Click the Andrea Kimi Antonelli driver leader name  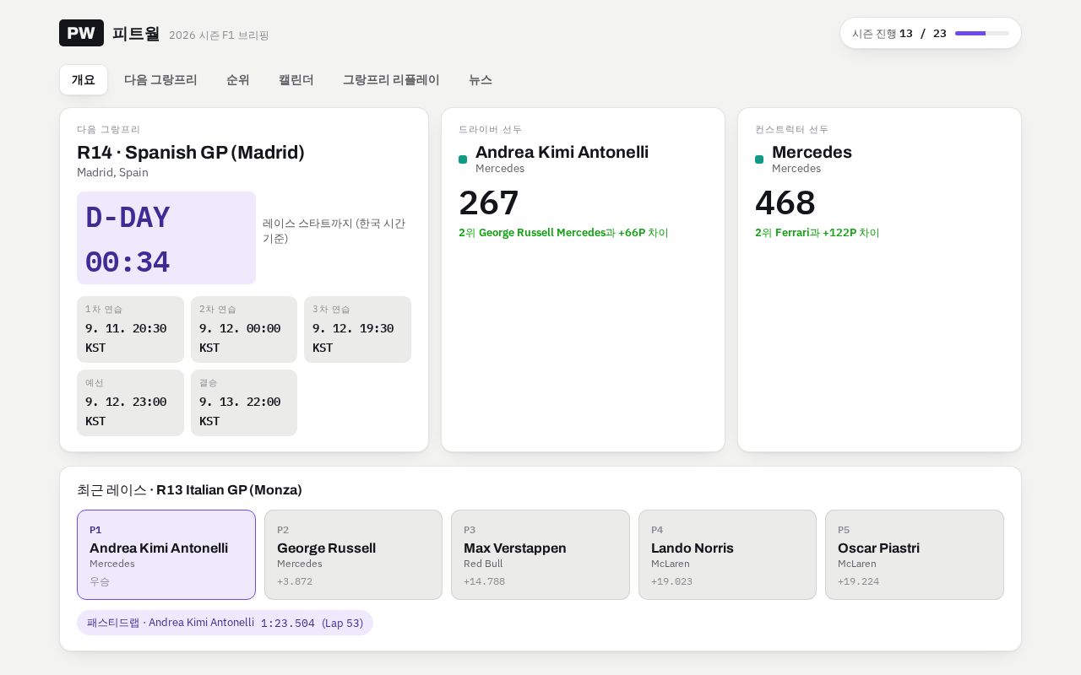pyautogui.click(x=562, y=152)
